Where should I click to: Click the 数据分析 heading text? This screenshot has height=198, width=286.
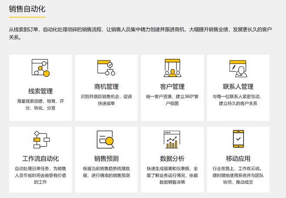[172, 158]
